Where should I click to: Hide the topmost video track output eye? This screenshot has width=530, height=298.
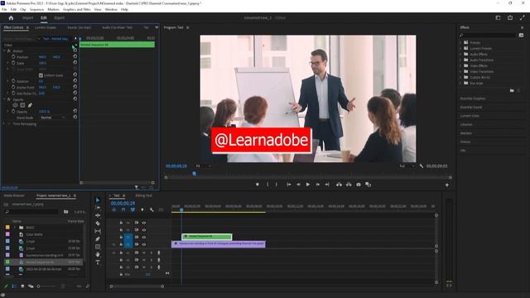pos(144,223)
